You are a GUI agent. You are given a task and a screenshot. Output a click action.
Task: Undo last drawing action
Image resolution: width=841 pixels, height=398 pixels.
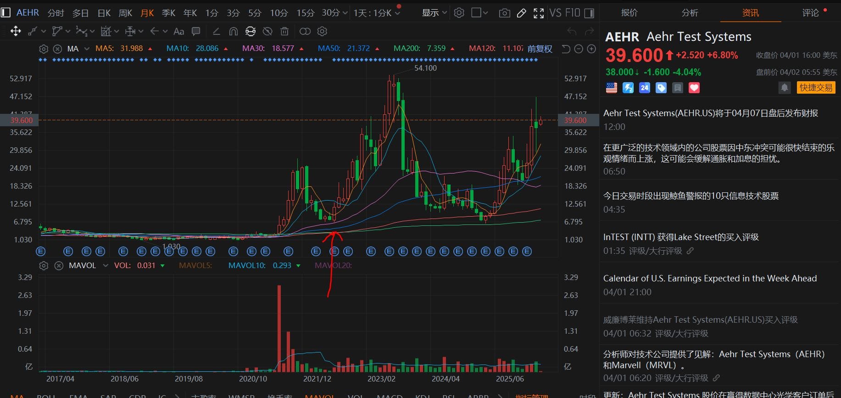point(572,31)
